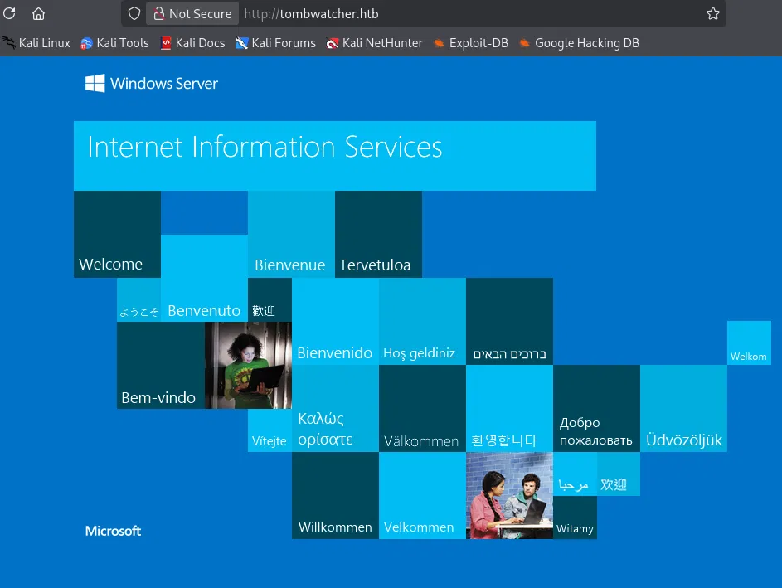Open the Kali NetHunter bookmark
The width and height of the screenshot is (782, 588).
click(374, 43)
